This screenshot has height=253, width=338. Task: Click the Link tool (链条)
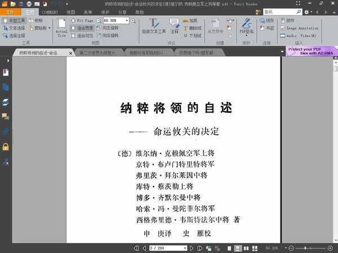(x=267, y=21)
